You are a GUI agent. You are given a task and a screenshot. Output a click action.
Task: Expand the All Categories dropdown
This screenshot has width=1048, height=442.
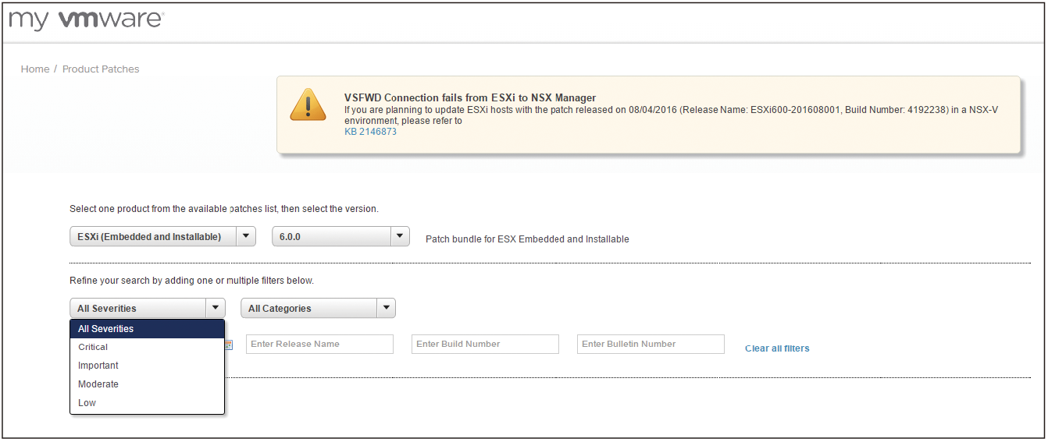(318, 308)
